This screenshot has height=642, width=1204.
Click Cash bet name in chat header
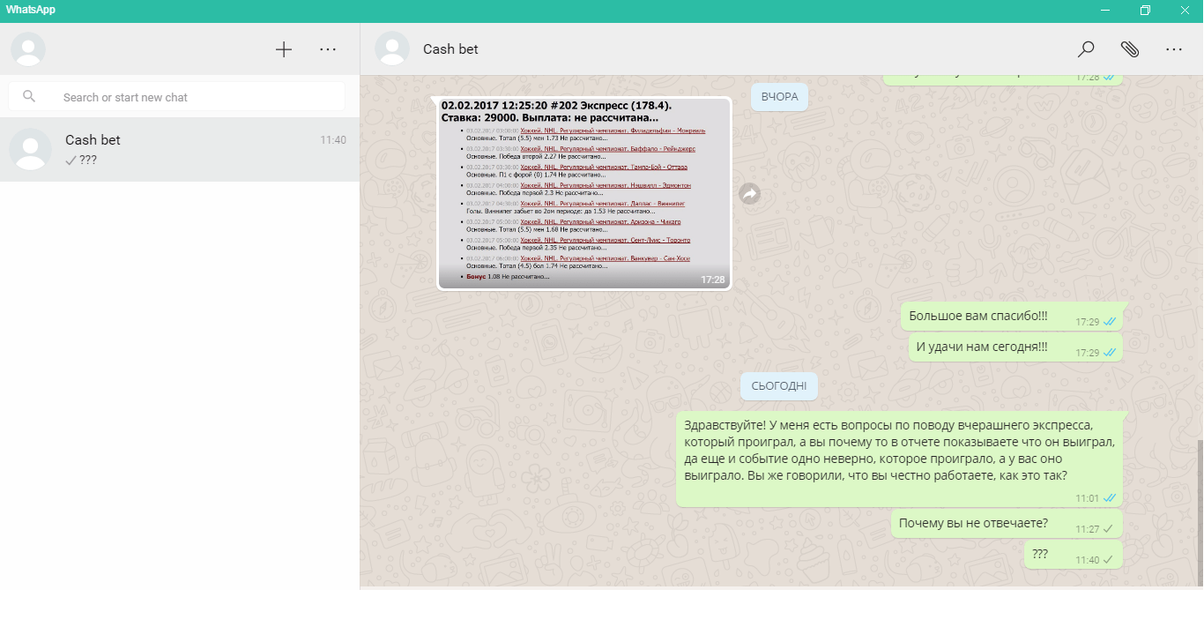[450, 49]
